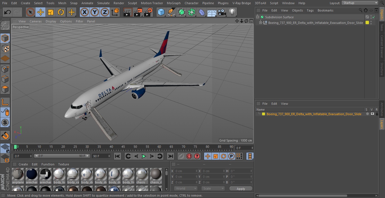Expand the Boeing_737_900_ER_Delta object node
The image size is (385, 198).
click(261, 23)
